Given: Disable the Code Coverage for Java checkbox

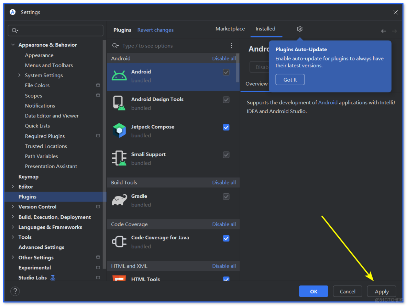Looking at the screenshot, I should (226, 238).
